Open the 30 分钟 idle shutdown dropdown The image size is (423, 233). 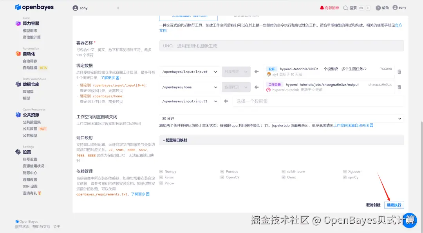tap(282, 119)
